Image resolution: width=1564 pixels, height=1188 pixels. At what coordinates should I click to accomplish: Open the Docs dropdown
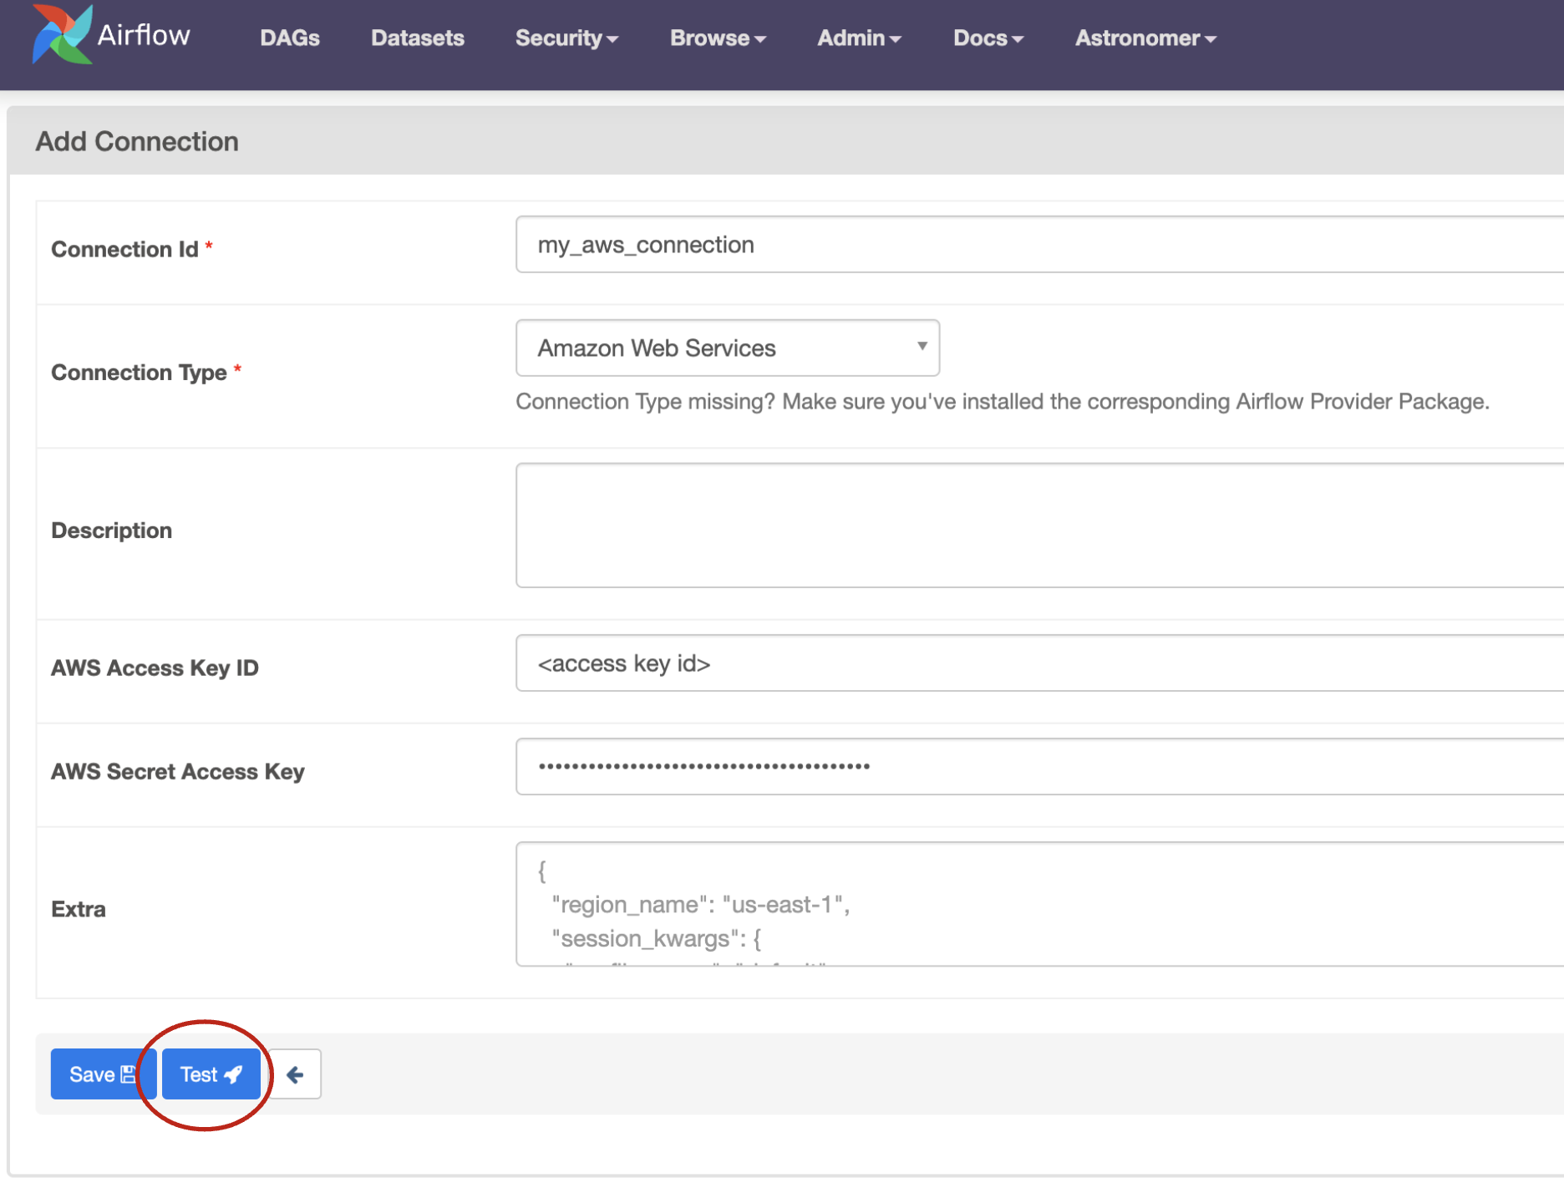point(988,38)
